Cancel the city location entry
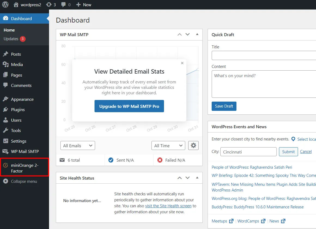This screenshot has width=316, height=229. tap(306, 152)
